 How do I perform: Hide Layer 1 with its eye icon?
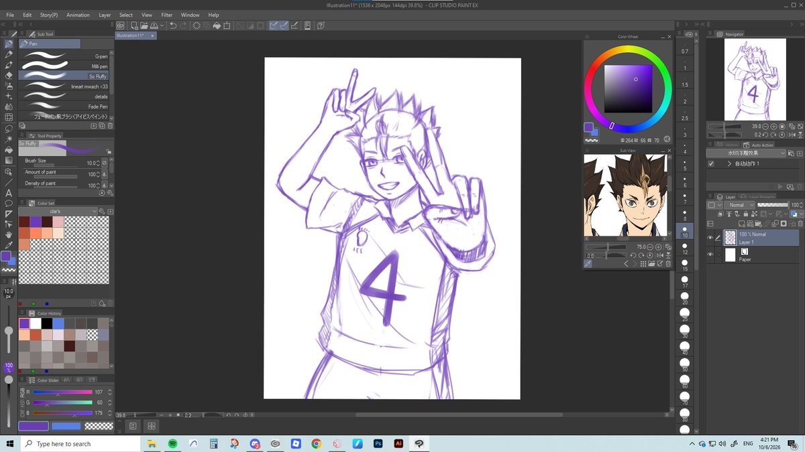tap(710, 238)
